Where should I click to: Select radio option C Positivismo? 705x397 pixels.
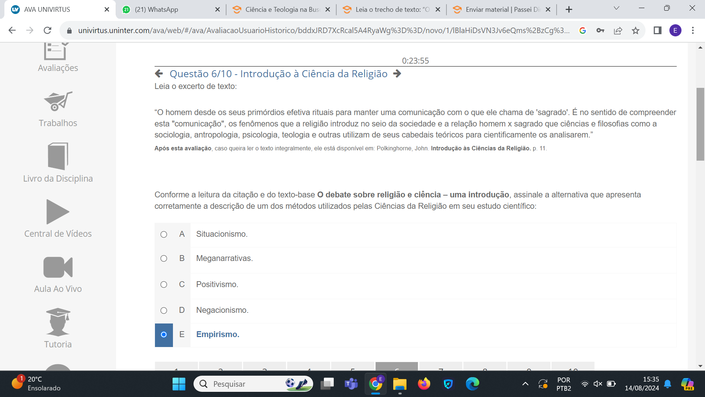coord(164,285)
